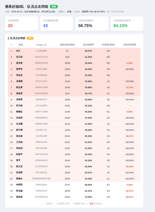Click the 54.35% rate cell
The height and width of the screenshot is (212, 155).
(88, 179)
